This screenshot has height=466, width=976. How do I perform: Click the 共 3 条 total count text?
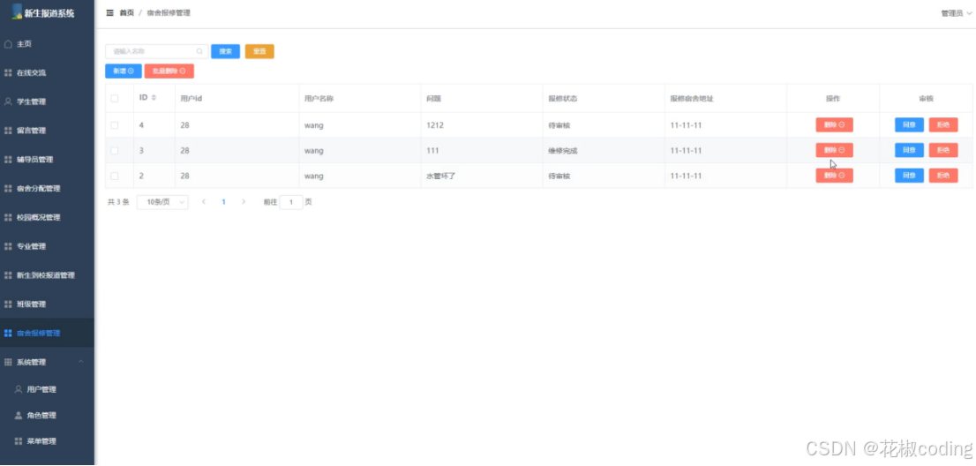(118, 202)
